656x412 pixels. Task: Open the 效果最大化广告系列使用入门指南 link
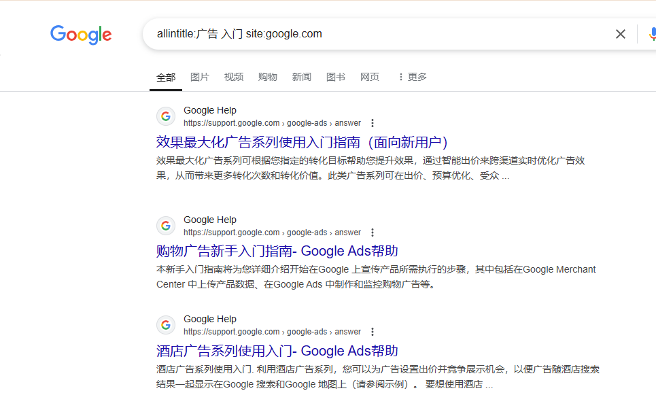pos(299,143)
